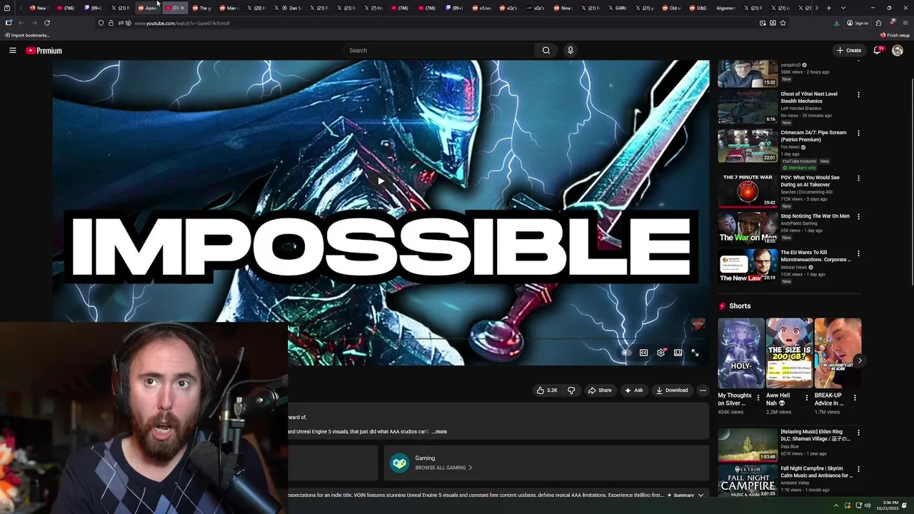Open more actions ellipsis beside Download

[703, 390]
